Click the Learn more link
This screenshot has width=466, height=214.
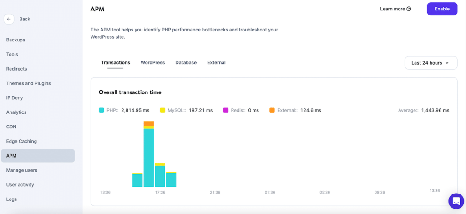click(392, 9)
